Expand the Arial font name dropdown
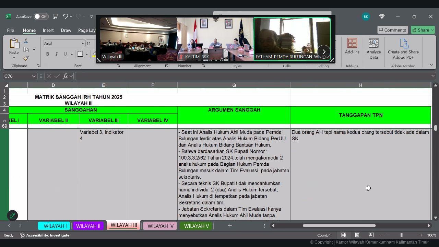This screenshot has height=247, width=439. pyautogui.click(x=83, y=43)
